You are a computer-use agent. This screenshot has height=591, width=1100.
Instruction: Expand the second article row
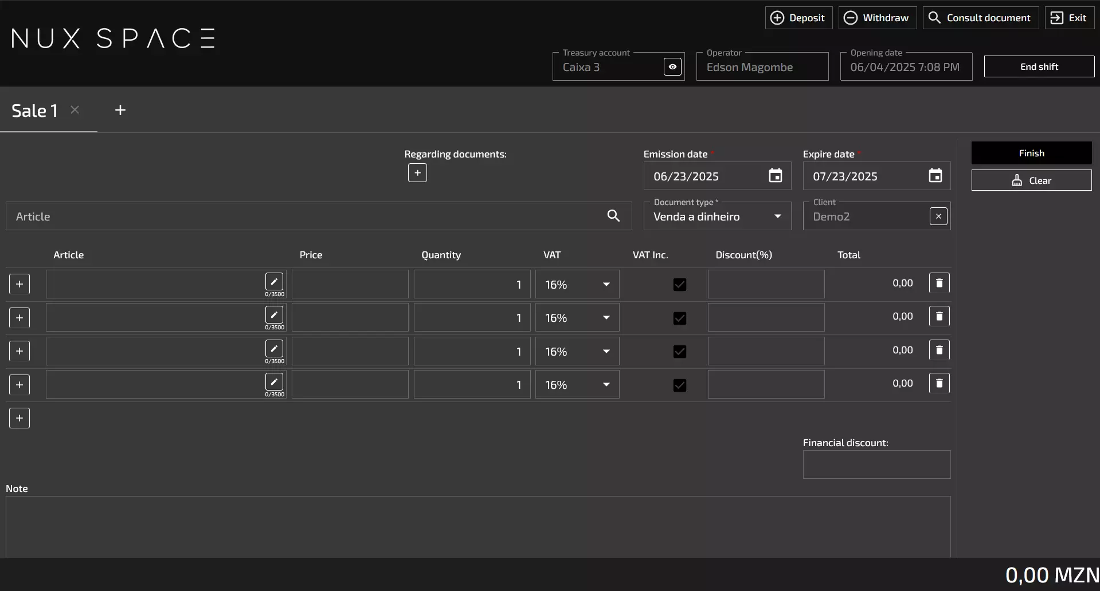19,318
